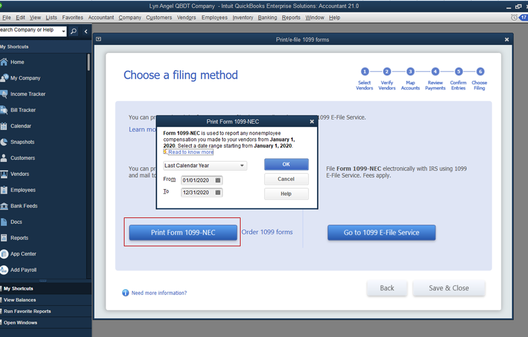Follow the Read to know more link
The image size is (528, 337).
coord(191,152)
